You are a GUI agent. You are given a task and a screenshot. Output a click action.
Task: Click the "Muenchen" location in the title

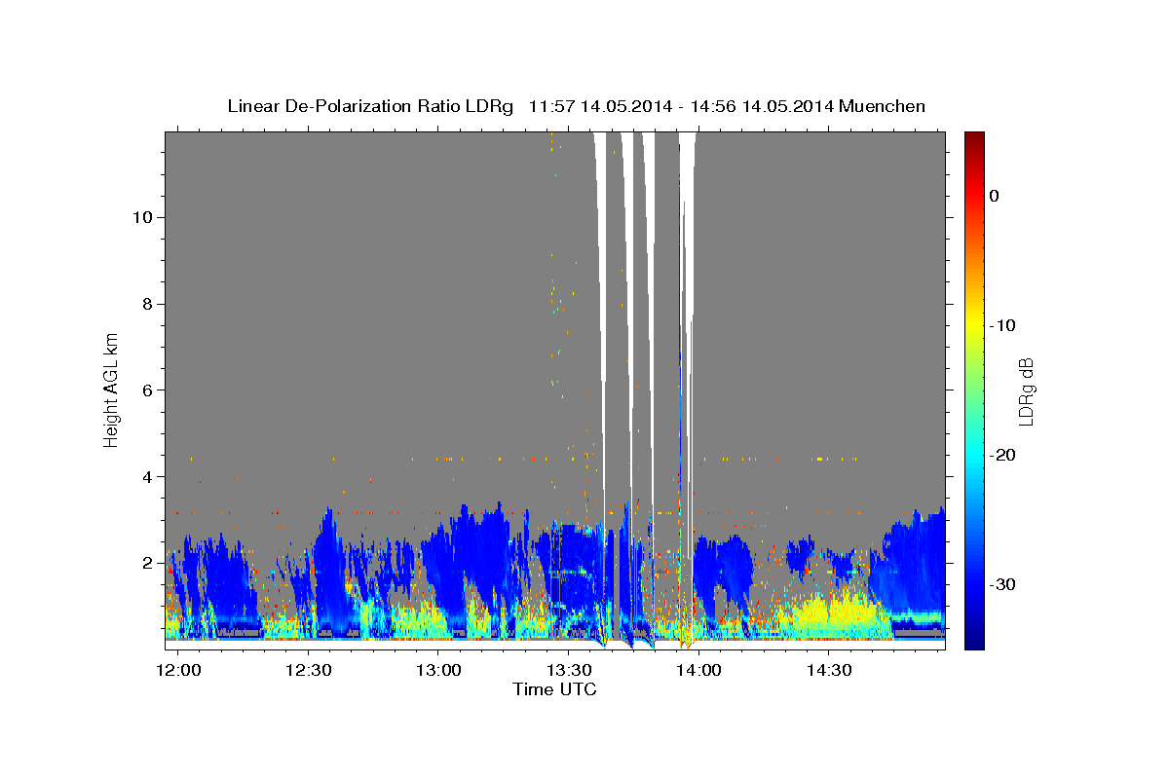click(882, 106)
